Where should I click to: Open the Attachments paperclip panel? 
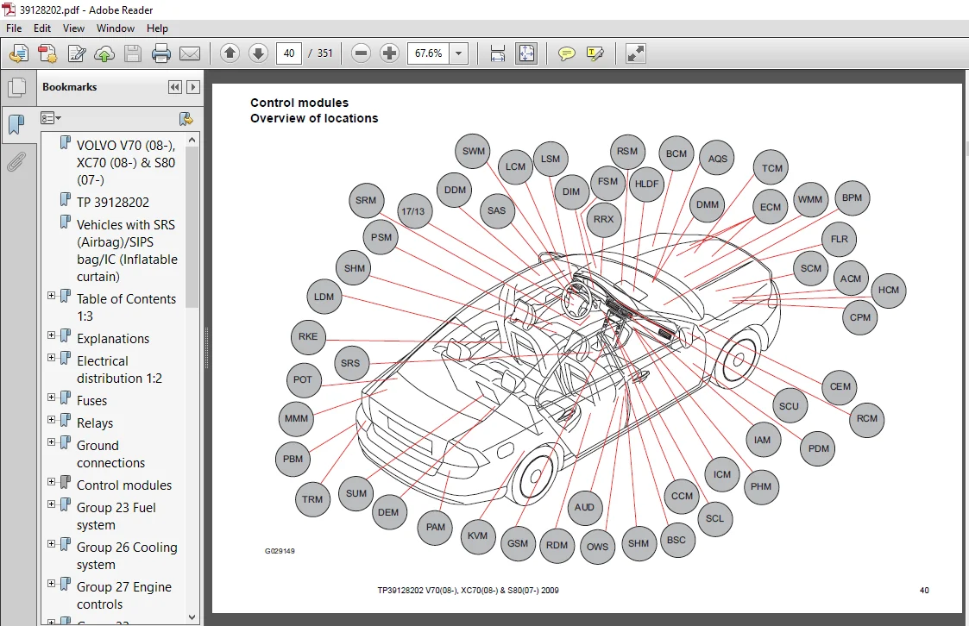[x=16, y=162]
